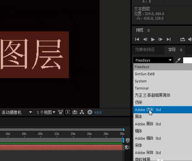
Task: Select the 仿宋 font entry
Action: pos(163,102)
